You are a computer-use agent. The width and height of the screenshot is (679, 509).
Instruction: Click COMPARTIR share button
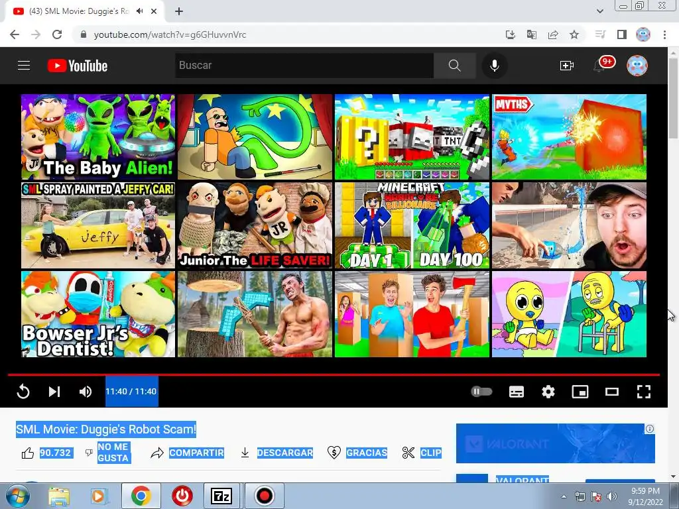click(188, 453)
